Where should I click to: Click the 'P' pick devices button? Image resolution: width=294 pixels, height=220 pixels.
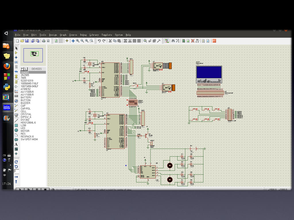pos(22,69)
